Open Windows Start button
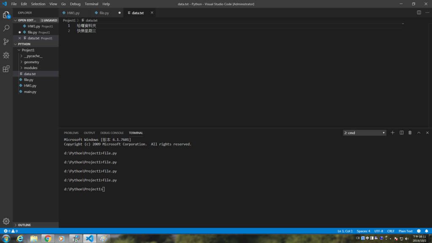The image size is (432, 243). tap(6, 239)
